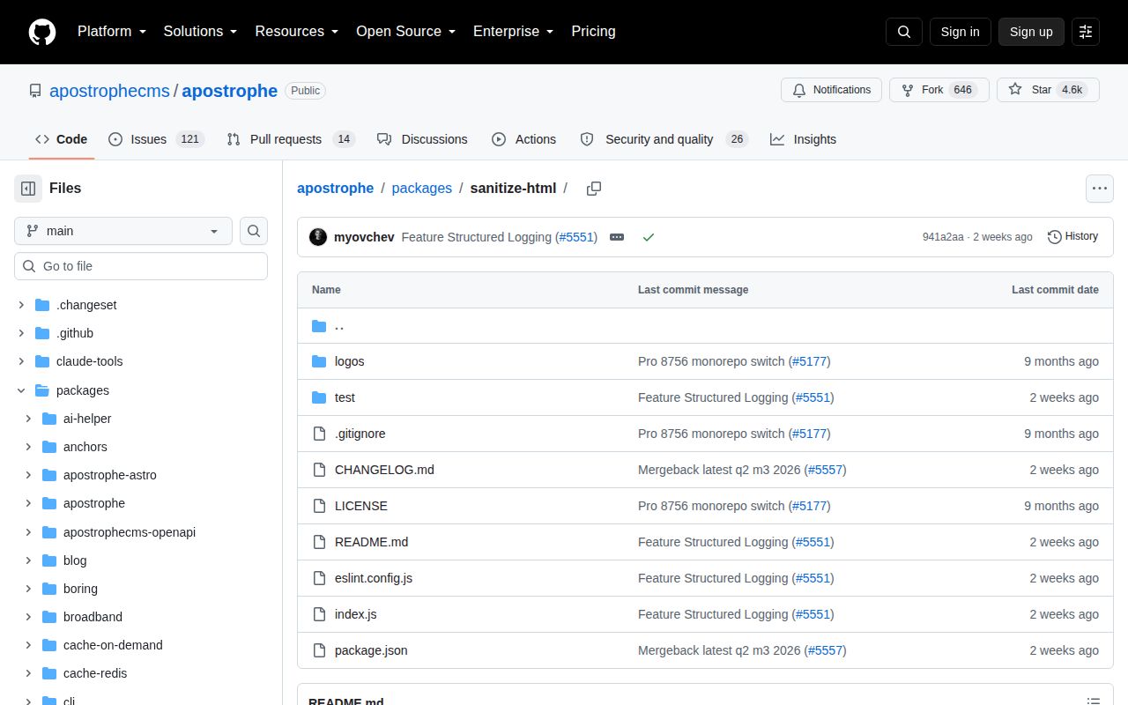This screenshot has width=1128, height=705.
Task: Copy the sanitize-html path to clipboard
Action: (594, 189)
